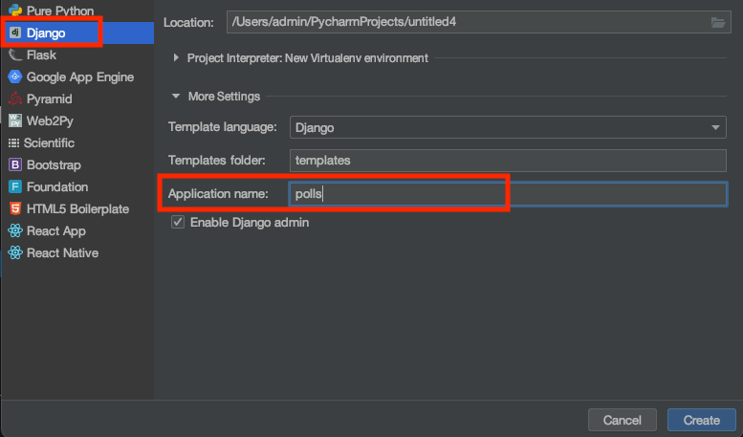
Task: Select the Pyramid list entry text
Action: click(50, 99)
